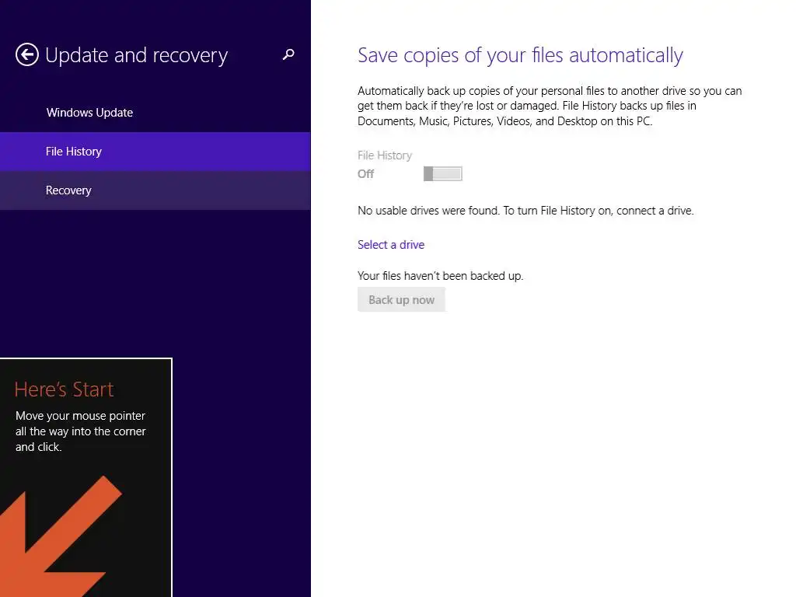This screenshot has width=796, height=597.
Task: Click the back arrow beside Update and recovery
Action: point(27,55)
